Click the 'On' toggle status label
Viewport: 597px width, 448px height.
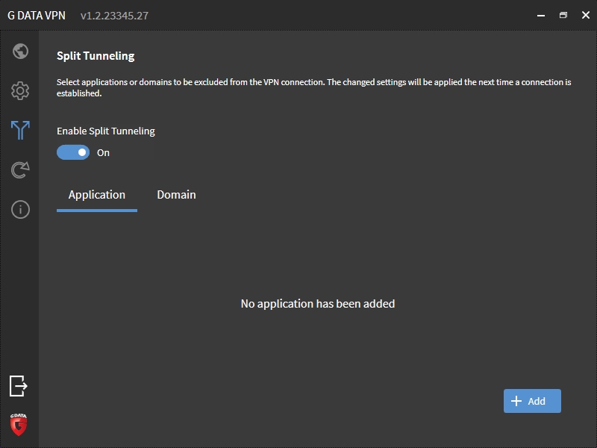(103, 153)
